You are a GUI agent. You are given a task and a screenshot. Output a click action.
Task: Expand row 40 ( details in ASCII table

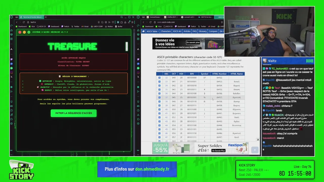[159, 109]
